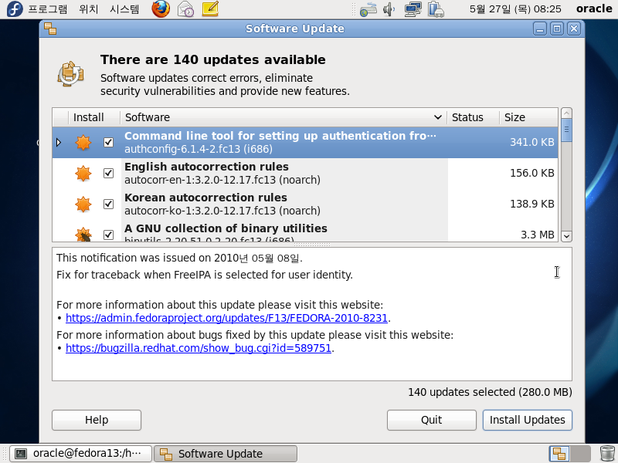This screenshot has height=463, width=618.
Task: Uncheck the English autocorrection rules checkbox
Action: tap(108, 173)
